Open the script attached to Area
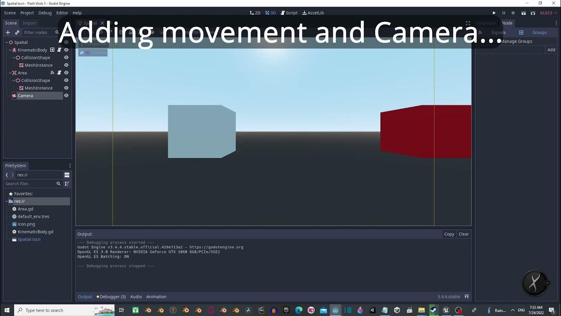Screen dimensions: 561x316 [59, 73]
